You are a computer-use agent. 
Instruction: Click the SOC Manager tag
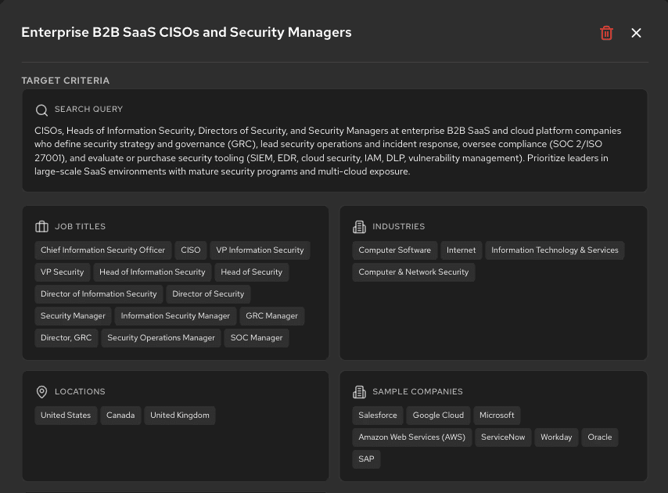coord(256,338)
